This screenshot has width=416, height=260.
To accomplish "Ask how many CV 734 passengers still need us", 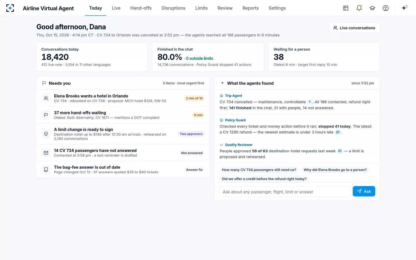I will [259, 170].
